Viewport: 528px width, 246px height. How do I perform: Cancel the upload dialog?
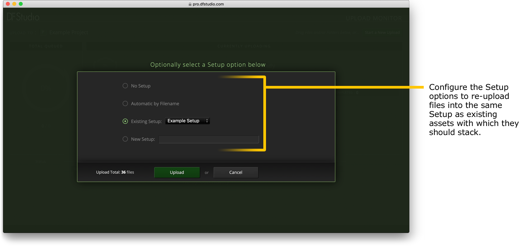[236, 172]
